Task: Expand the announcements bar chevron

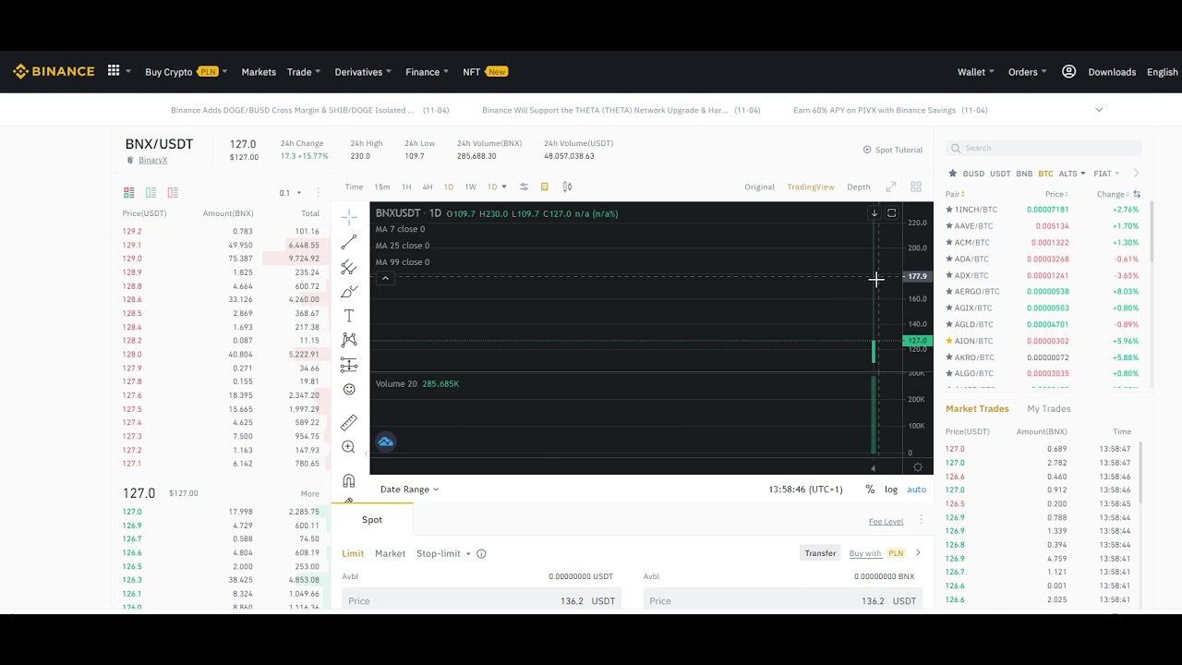Action: point(1099,110)
